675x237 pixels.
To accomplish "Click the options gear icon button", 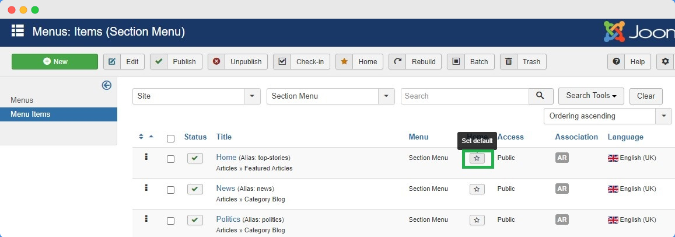I will (x=666, y=62).
